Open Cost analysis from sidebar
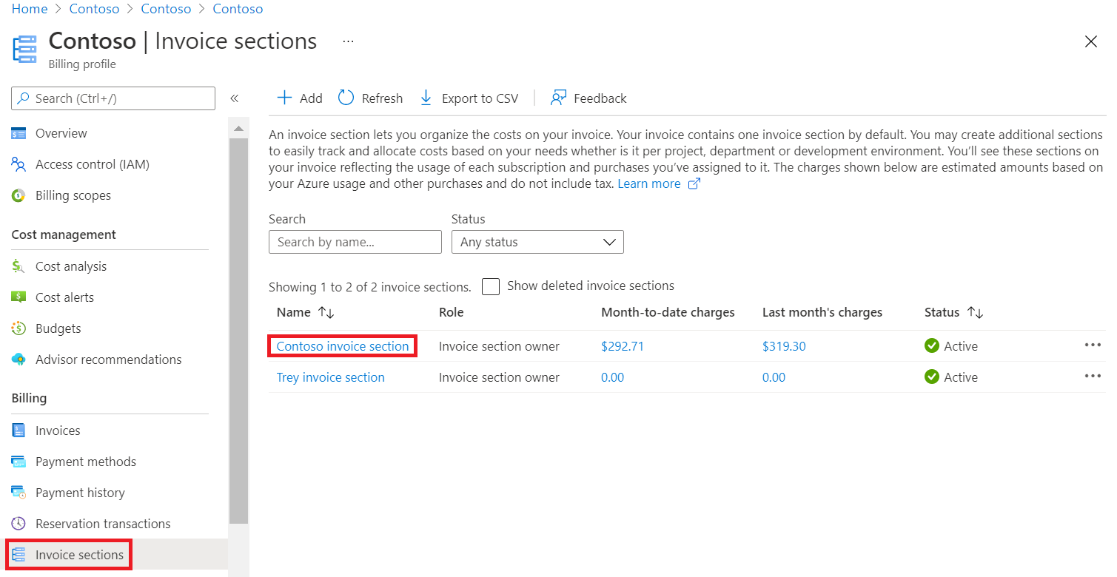 (x=70, y=266)
